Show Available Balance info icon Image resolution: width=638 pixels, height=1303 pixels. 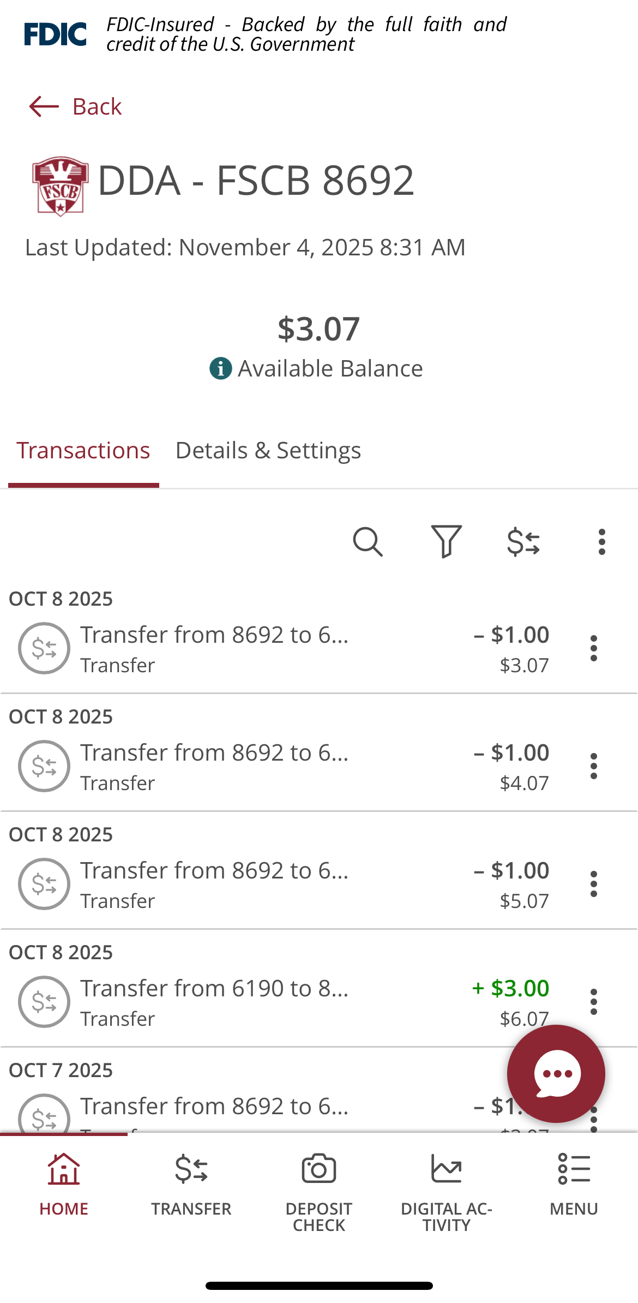tap(221, 369)
